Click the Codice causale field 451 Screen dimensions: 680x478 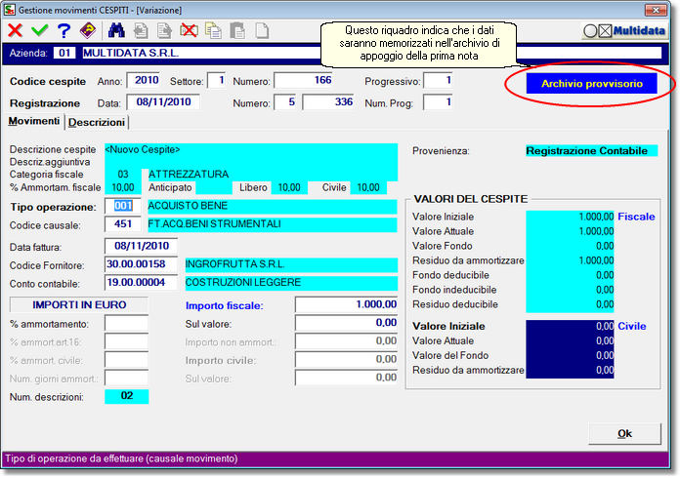tap(123, 223)
